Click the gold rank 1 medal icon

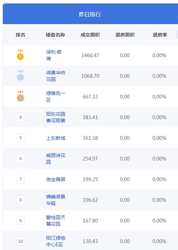tap(20, 55)
